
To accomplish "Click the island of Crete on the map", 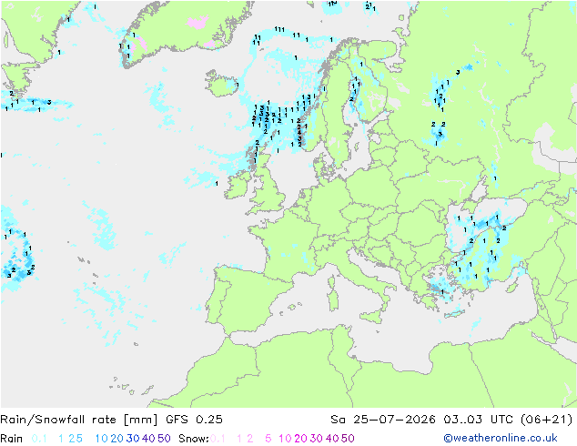I will point(455,314).
